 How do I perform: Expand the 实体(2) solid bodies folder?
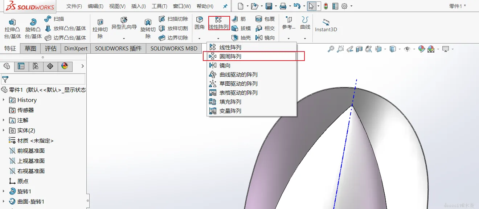(4, 130)
